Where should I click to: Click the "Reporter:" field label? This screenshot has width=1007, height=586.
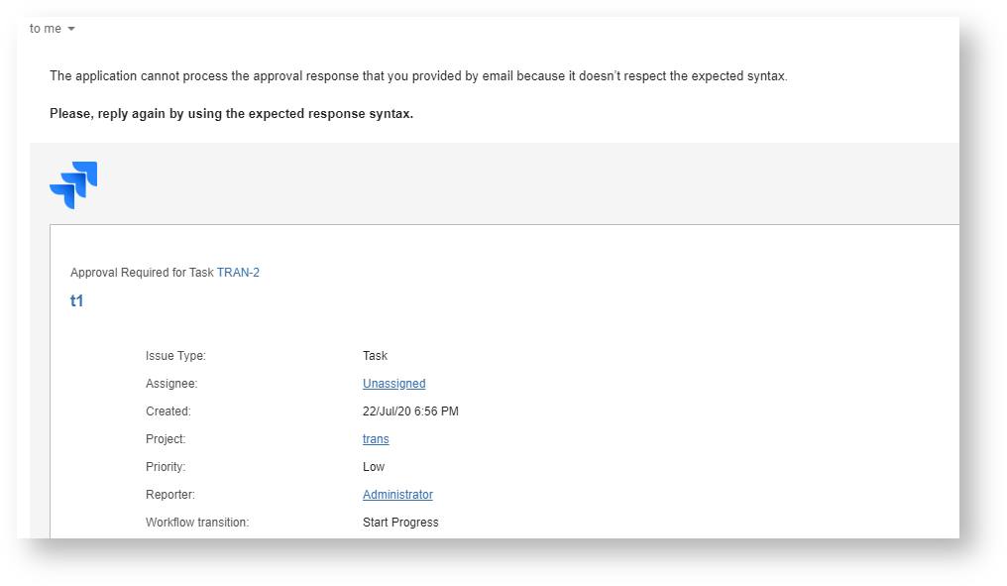[x=170, y=495]
